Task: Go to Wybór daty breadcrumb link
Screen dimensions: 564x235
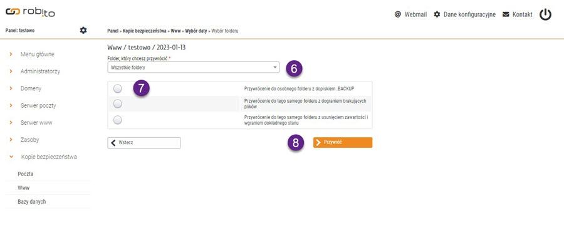Action: click(196, 31)
